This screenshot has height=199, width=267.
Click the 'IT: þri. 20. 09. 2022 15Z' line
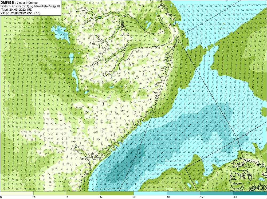click(16, 10)
